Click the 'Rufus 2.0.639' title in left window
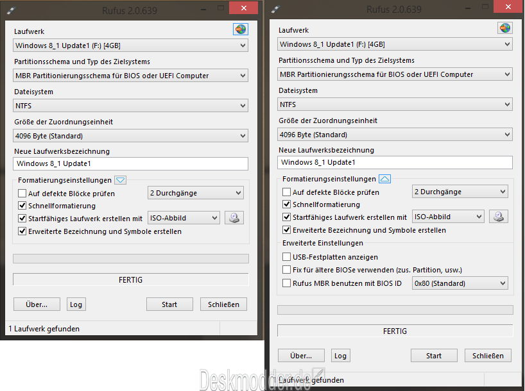The image size is (525, 391). [x=130, y=10]
